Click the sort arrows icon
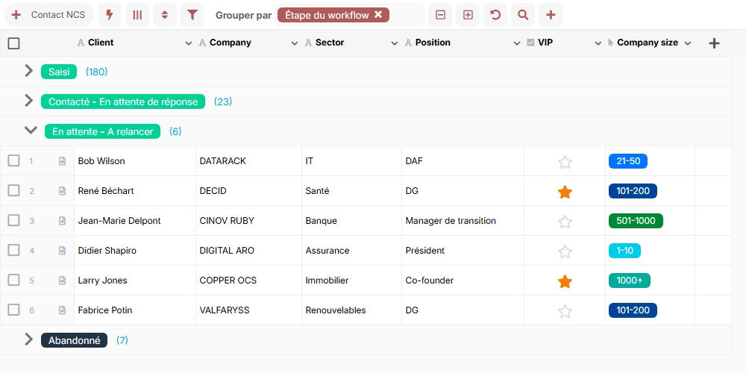Screen dimensions: 746x373 [x=165, y=15]
